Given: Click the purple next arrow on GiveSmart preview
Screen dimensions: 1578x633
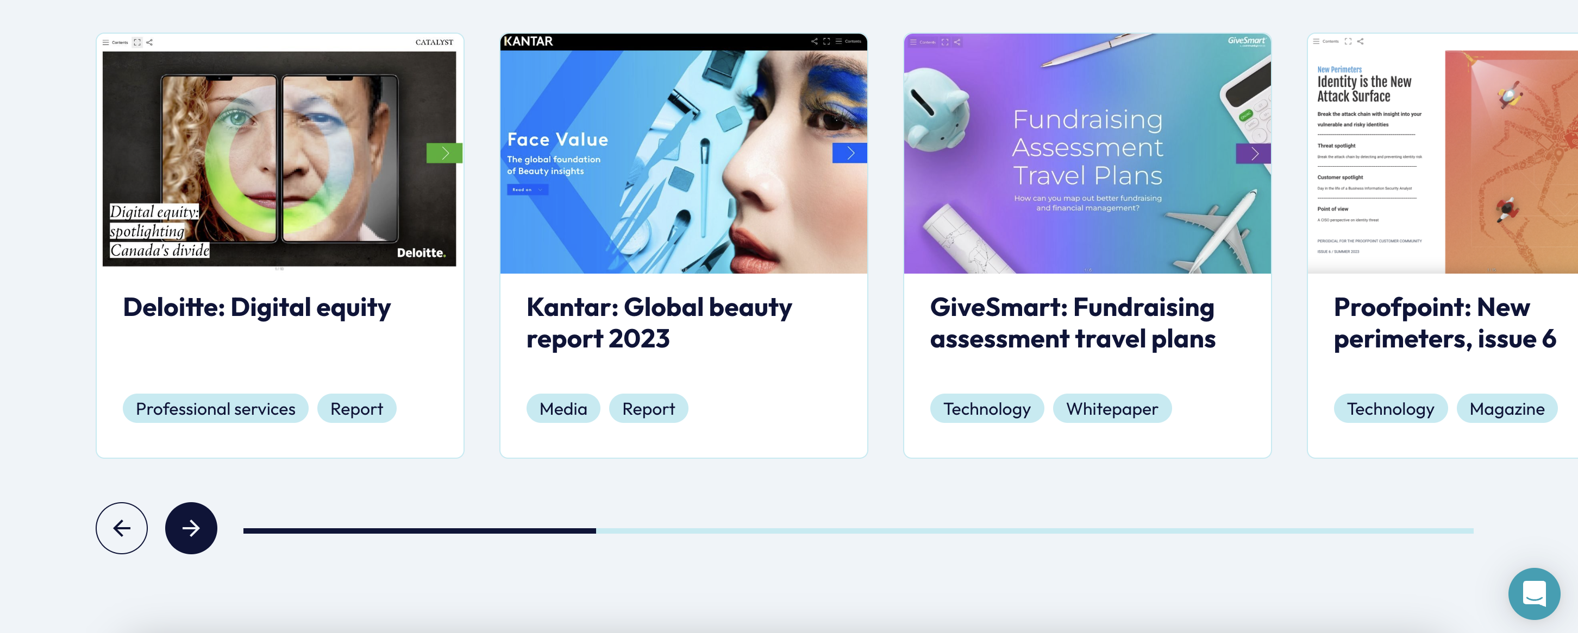Looking at the screenshot, I should pyautogui.click(x=1254, y=153).
